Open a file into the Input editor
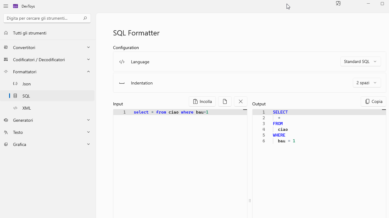The width and height of the screenshot is (389, 218). [x=225, y=101]
